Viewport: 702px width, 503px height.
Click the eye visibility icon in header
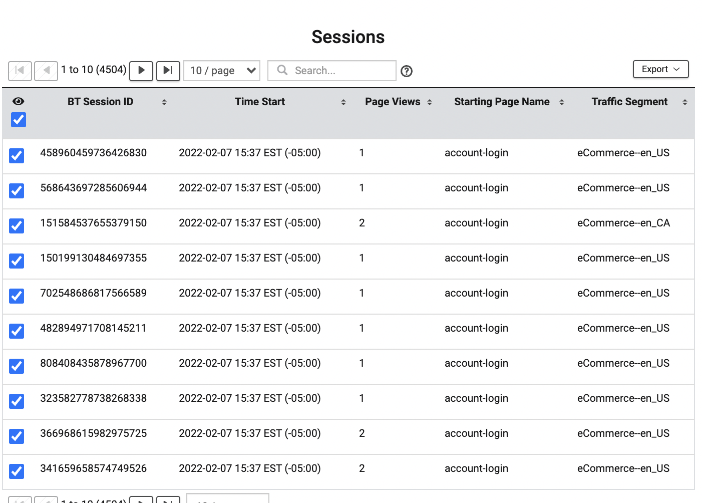pos(19,101)
